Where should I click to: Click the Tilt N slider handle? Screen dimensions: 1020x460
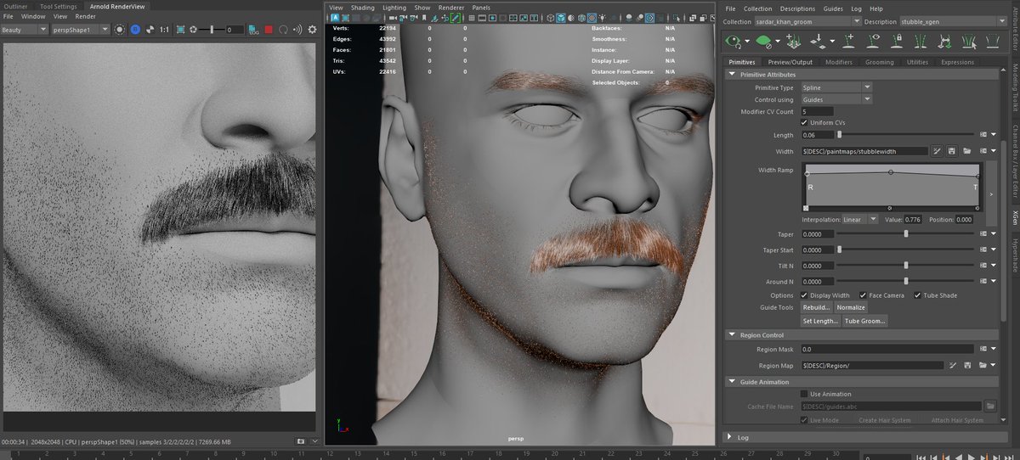[906, 266]
